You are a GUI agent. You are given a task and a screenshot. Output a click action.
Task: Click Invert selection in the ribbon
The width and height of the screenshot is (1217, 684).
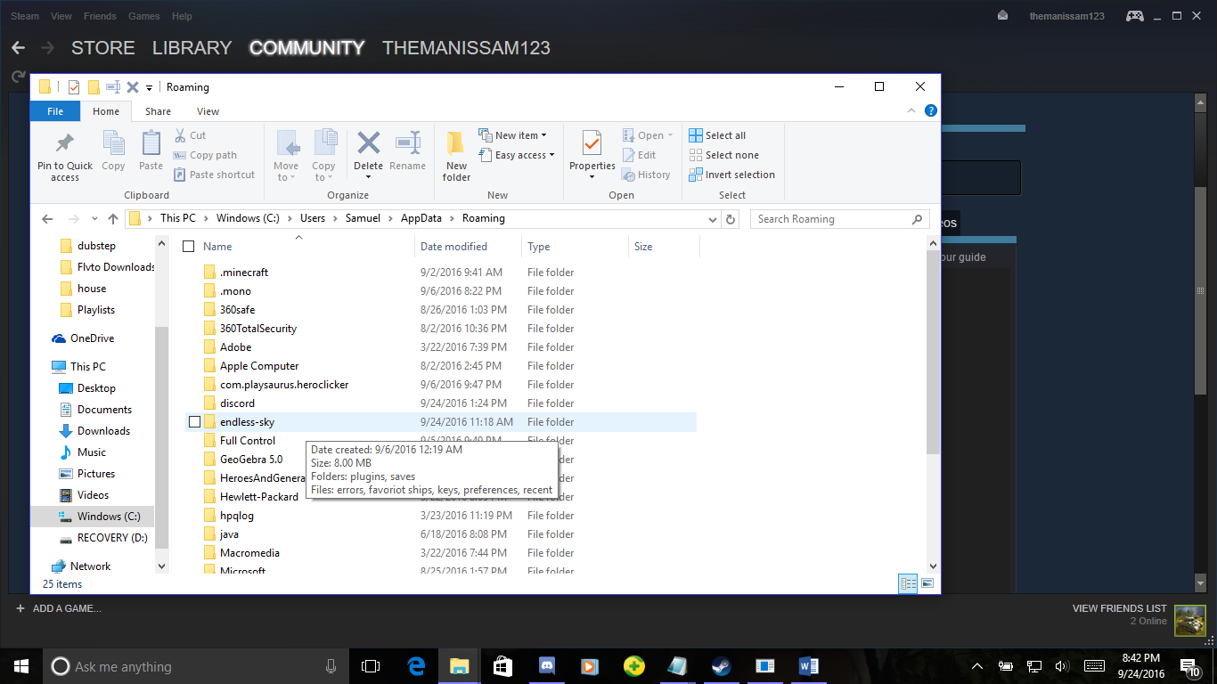731,175
